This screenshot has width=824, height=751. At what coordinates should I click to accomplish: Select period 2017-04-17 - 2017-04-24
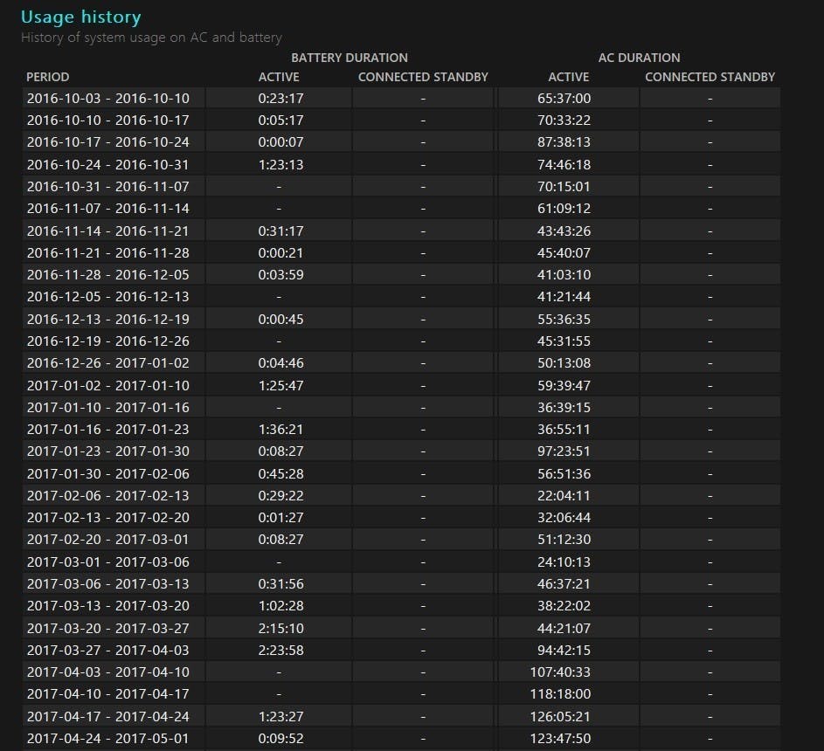107,716
